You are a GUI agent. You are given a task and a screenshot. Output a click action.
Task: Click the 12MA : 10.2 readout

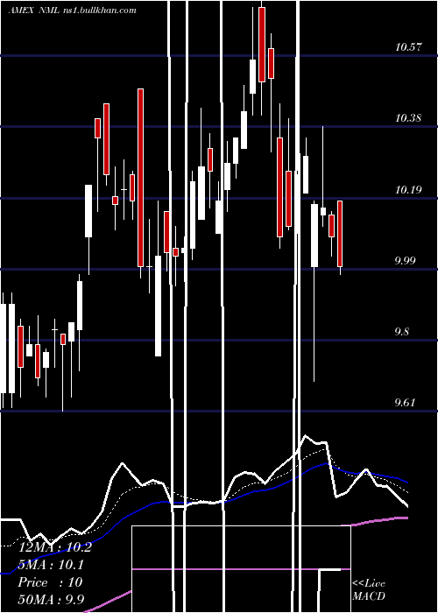click(54, 547)
